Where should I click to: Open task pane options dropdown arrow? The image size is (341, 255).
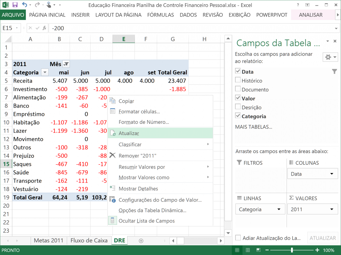(328, 41)
